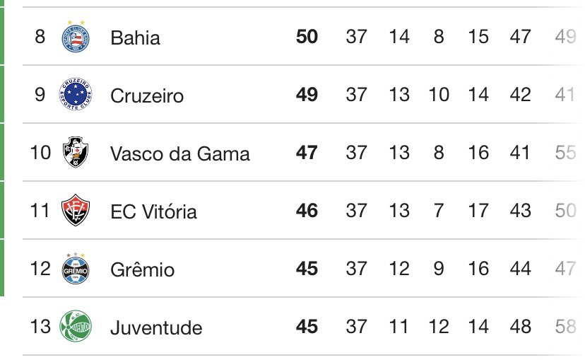Open the Cruzeiro team link
This screenshot has height=360, width=585.
147,95
